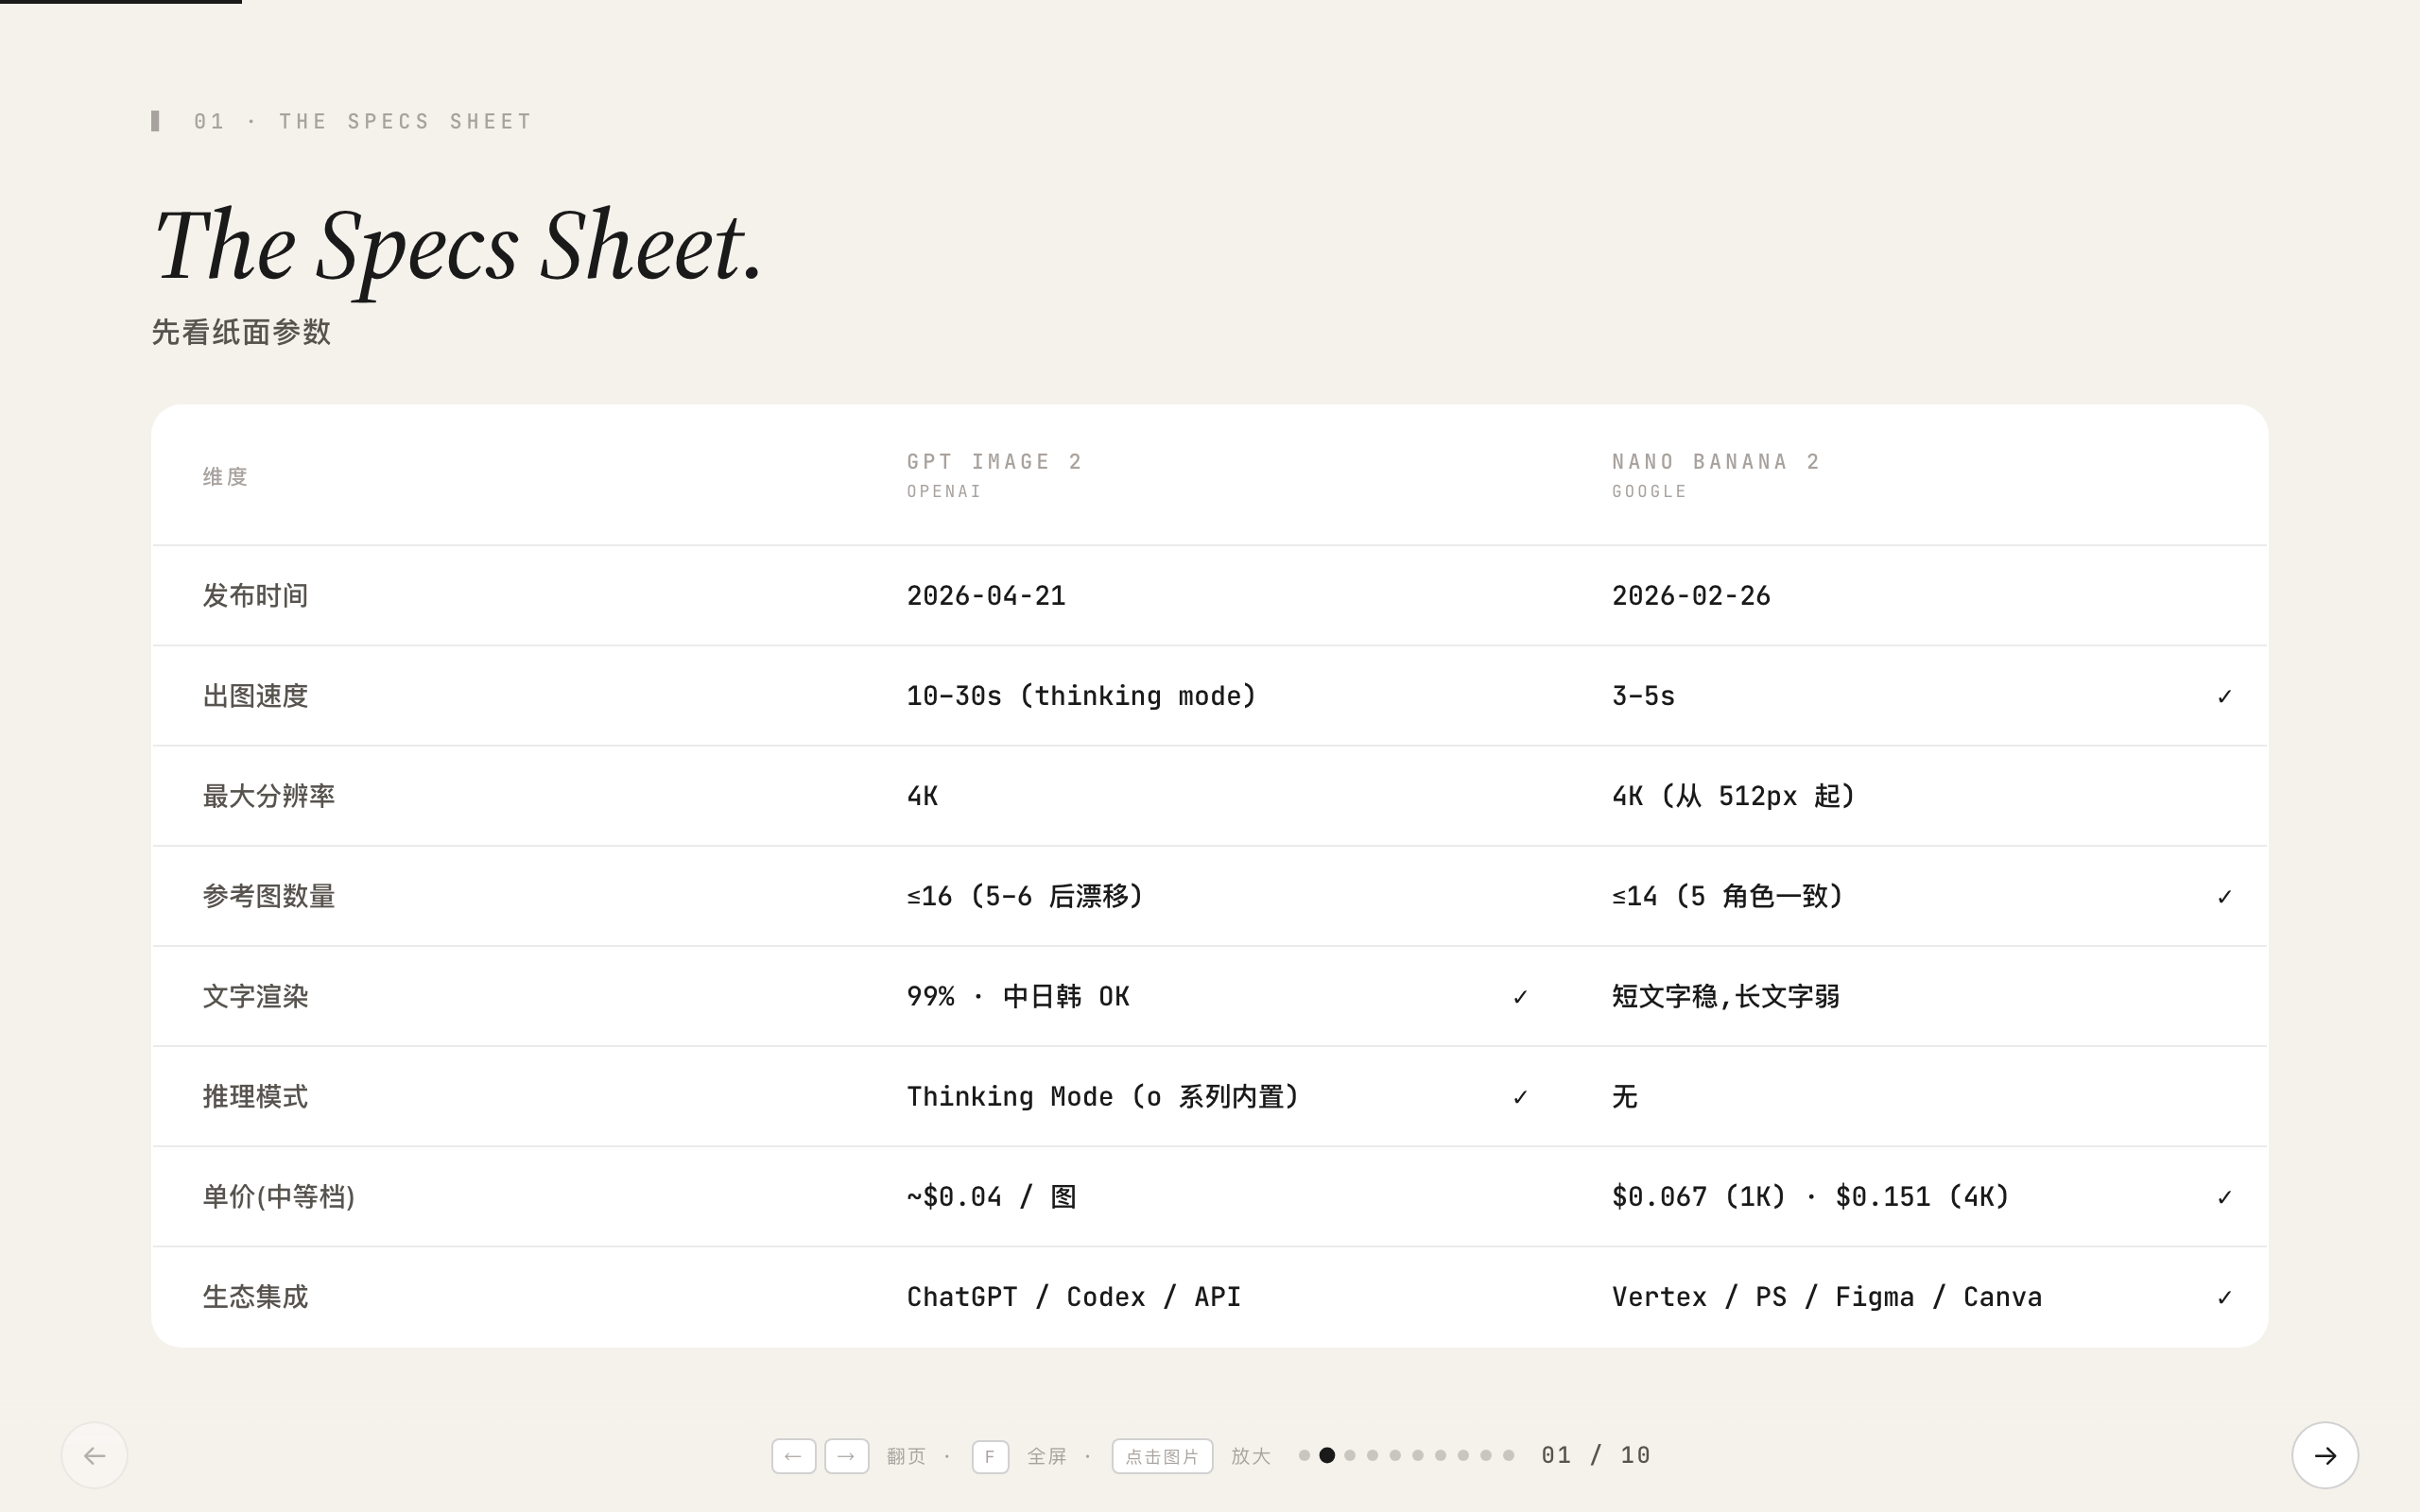
Task: Jump to the first pagination dot
Action: click(x=1304, y=1455)
